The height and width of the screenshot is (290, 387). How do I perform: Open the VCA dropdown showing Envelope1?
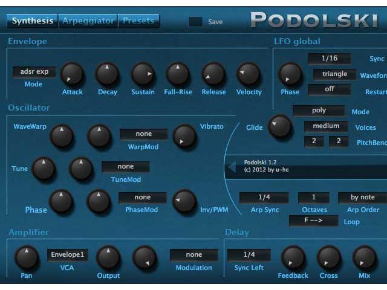[67, 255]
